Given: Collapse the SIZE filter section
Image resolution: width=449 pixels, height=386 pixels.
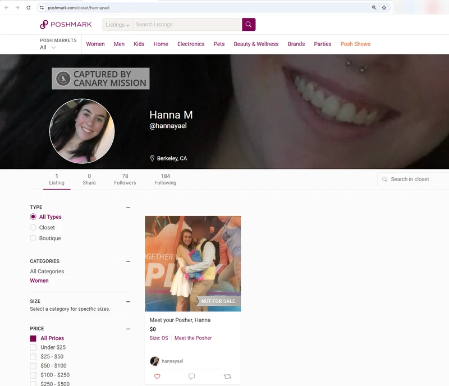Looking at the screenshot, I should tap(129, 301).
